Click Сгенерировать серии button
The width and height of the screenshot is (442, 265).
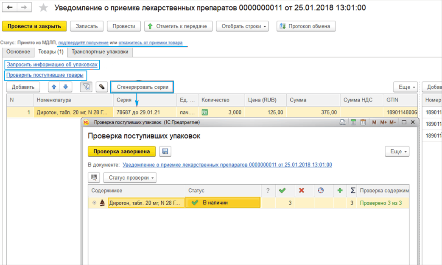142,87
